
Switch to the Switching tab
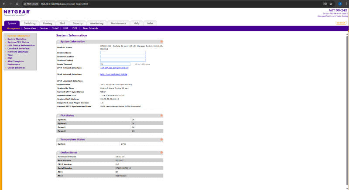30,23
